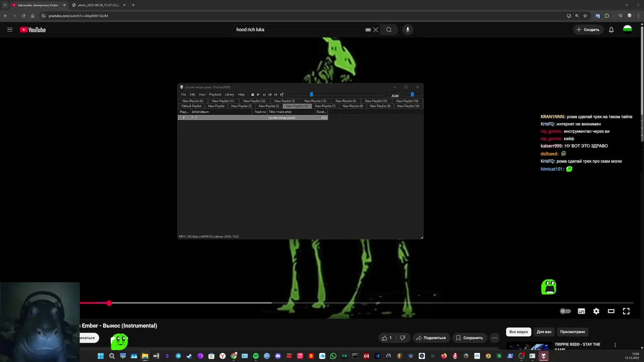Sort by Artist/album column header
The height and width of the screenshot is (362, 644).
point(221,112)
